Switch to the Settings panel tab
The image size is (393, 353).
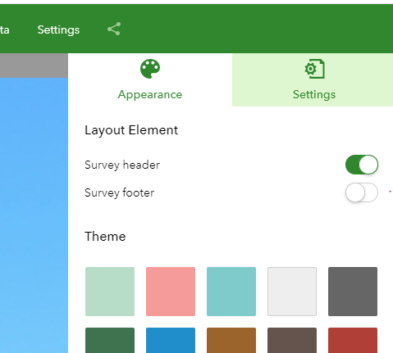tap(313, 79)
